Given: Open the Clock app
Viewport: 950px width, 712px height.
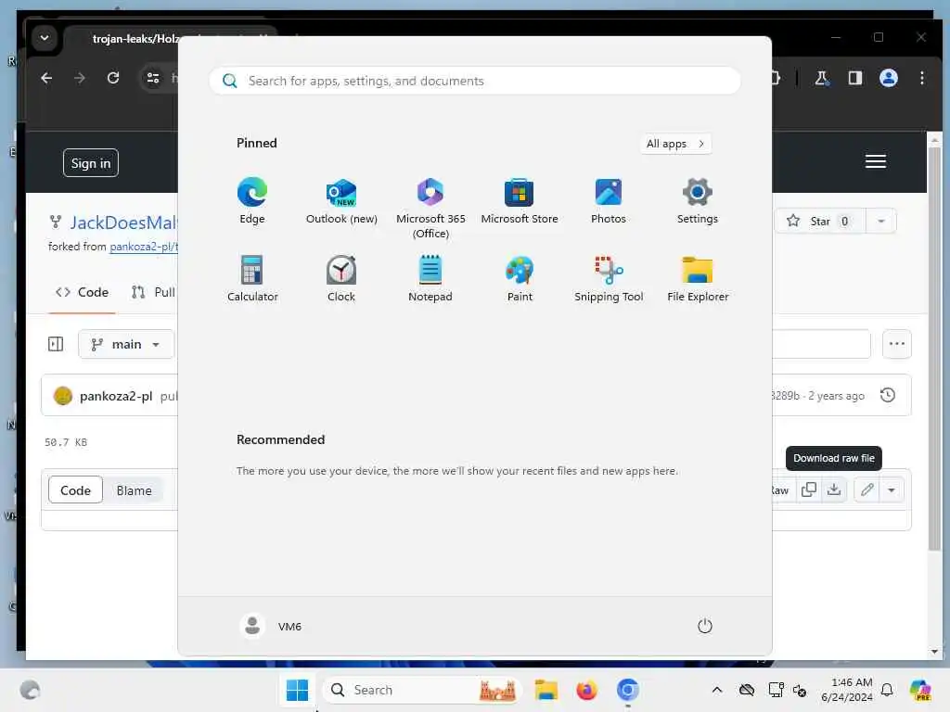Looking at the screenshot, I should click(x=341, y=278).
